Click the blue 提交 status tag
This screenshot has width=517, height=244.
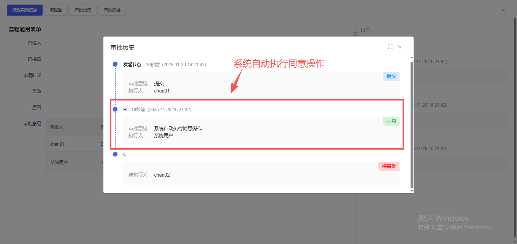(391, 76)
